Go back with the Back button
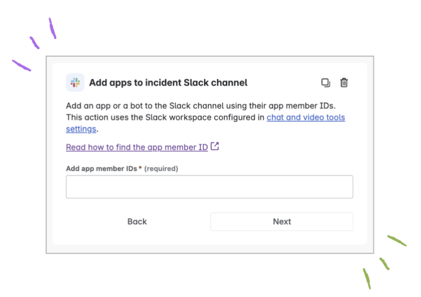This screenshot has width=421, height=297. (x=137, y=221)
